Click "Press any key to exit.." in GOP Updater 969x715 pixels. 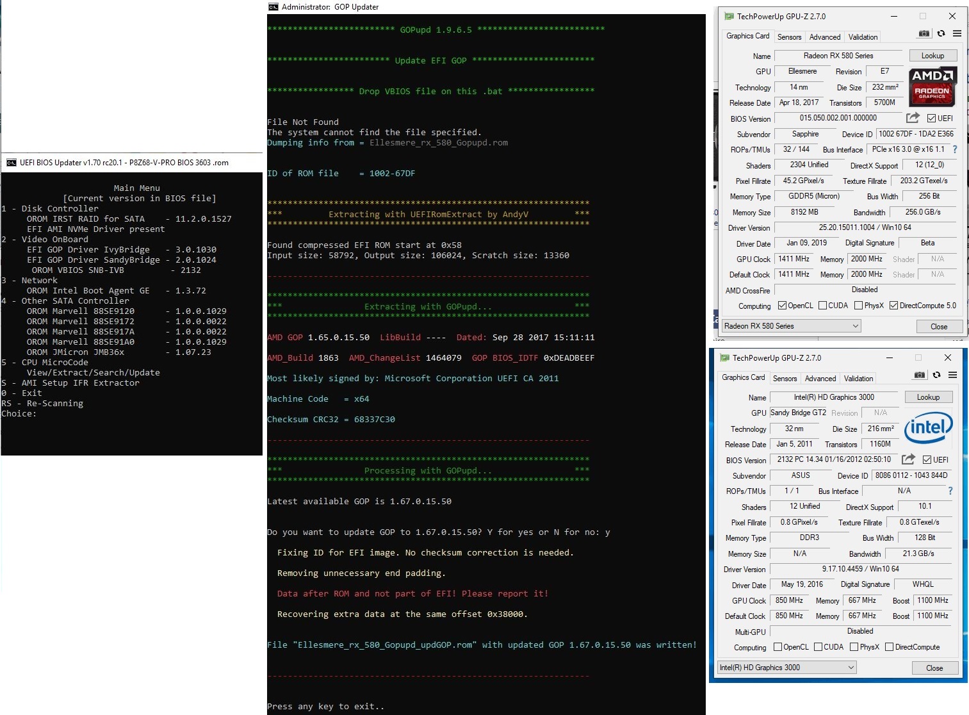[x=326, y=707]
